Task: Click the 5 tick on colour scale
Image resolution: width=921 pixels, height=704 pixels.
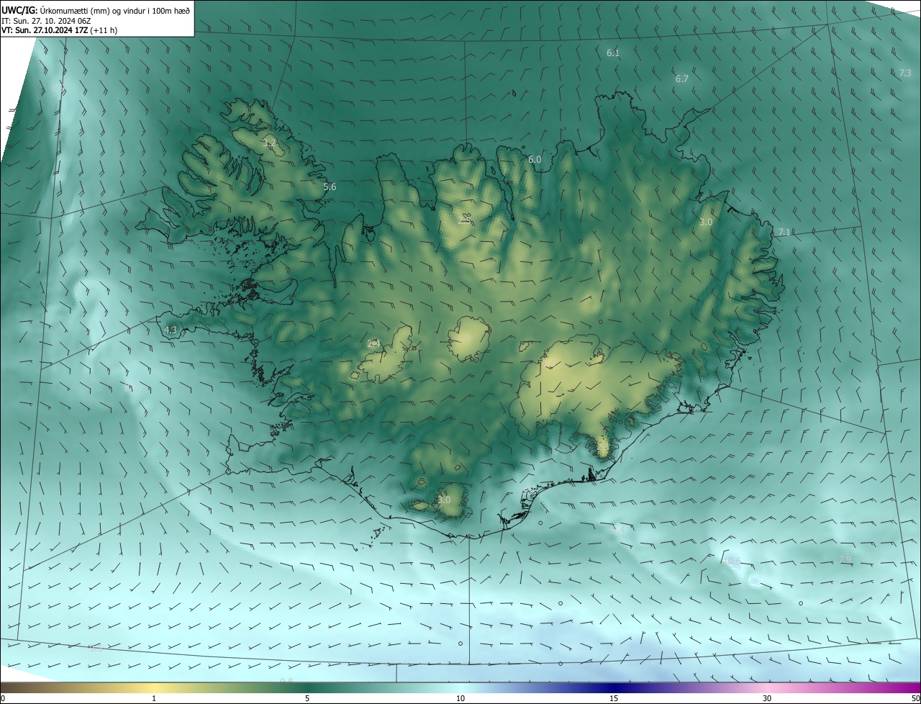Action: point(307,698)
